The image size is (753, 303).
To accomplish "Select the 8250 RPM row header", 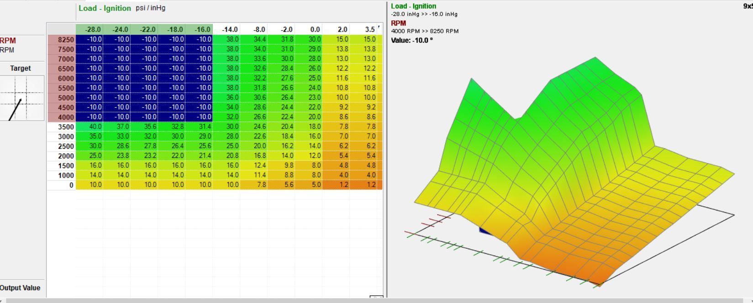I will click(x=62, y=40).
